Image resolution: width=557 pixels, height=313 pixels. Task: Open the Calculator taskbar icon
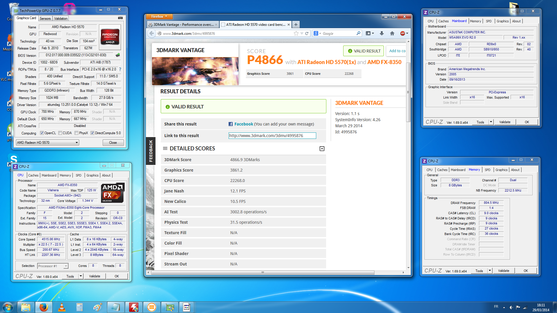coord(80,307)
